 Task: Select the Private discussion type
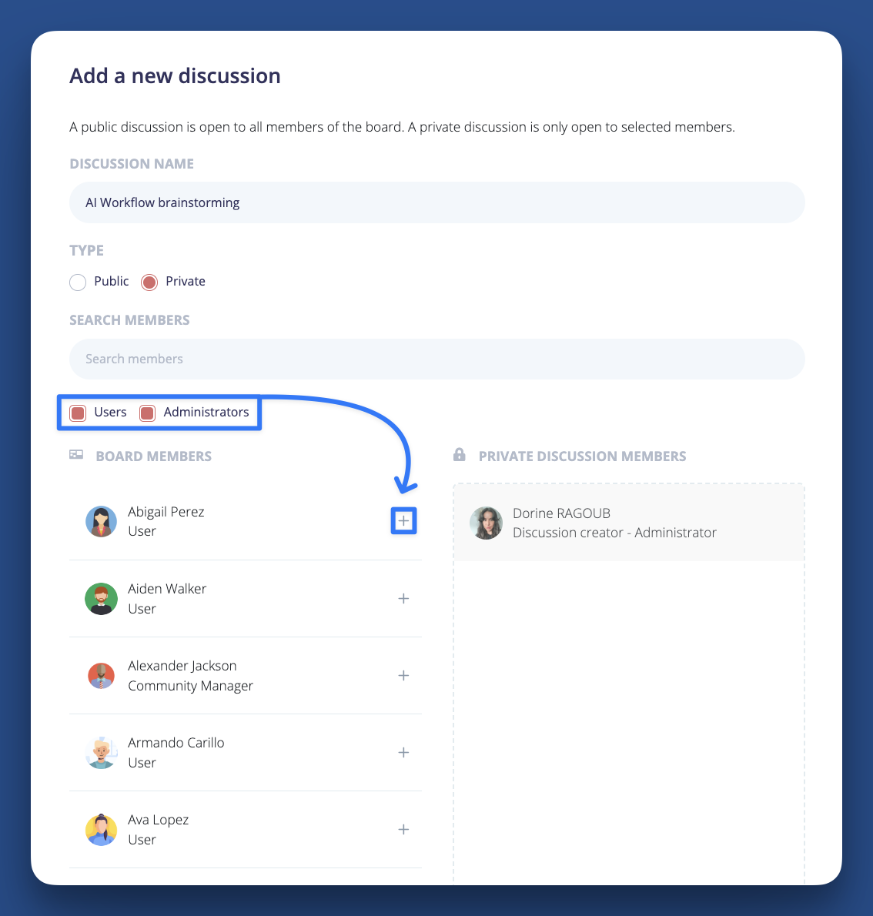pyautogui.click(x=149, y=282)
